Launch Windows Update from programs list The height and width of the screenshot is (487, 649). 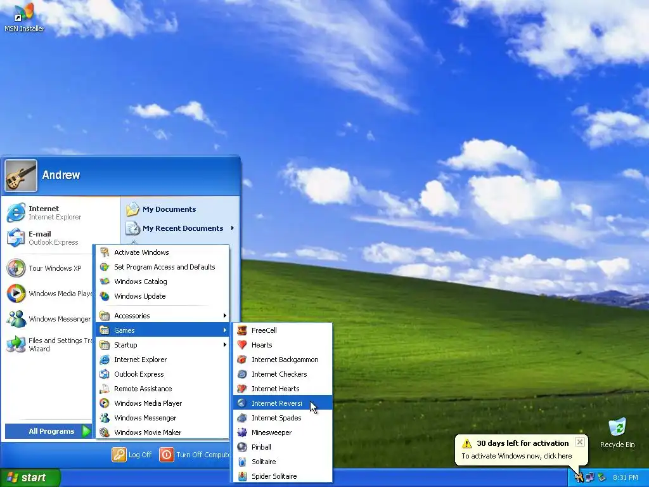(162, 296)
